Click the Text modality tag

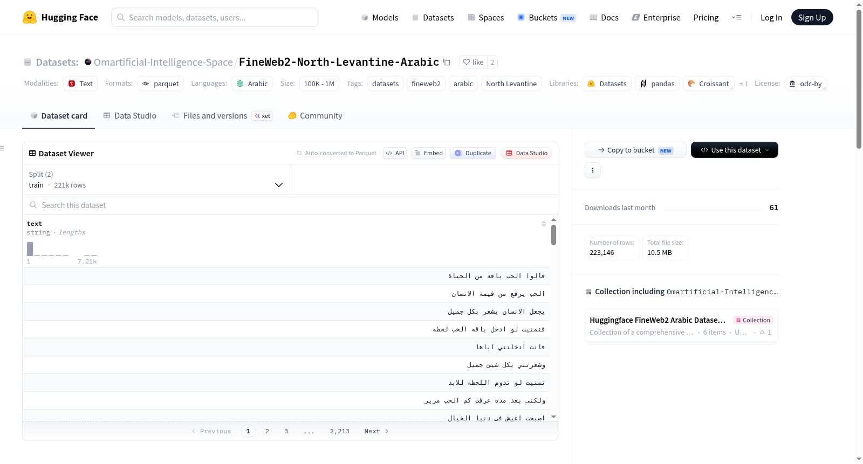(x=80, y=84)
